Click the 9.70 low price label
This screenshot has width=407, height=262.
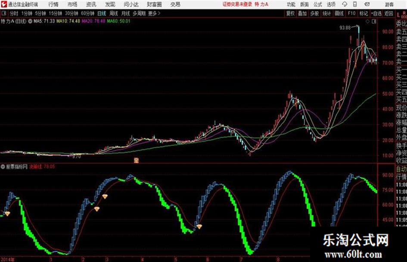77,157
